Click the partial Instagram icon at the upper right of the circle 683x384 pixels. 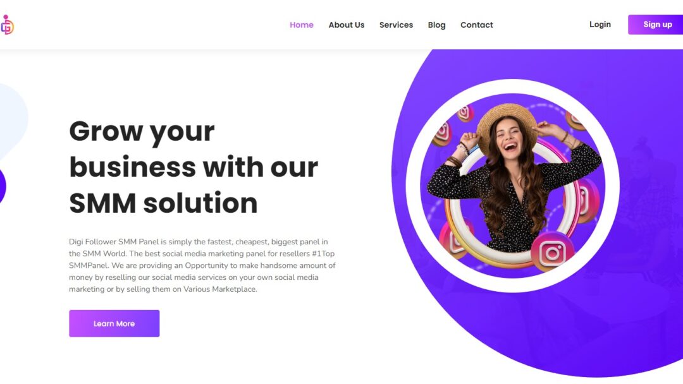click(x=574, y=121)
